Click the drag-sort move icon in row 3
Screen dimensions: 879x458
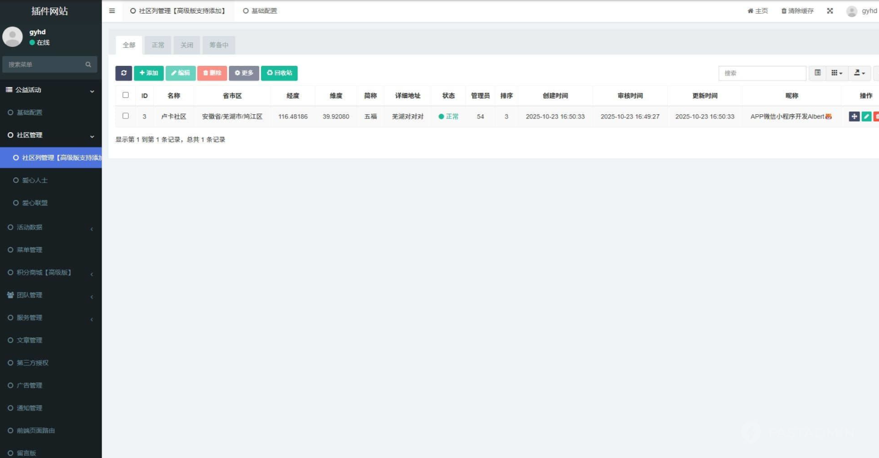[x=854, y=116]
